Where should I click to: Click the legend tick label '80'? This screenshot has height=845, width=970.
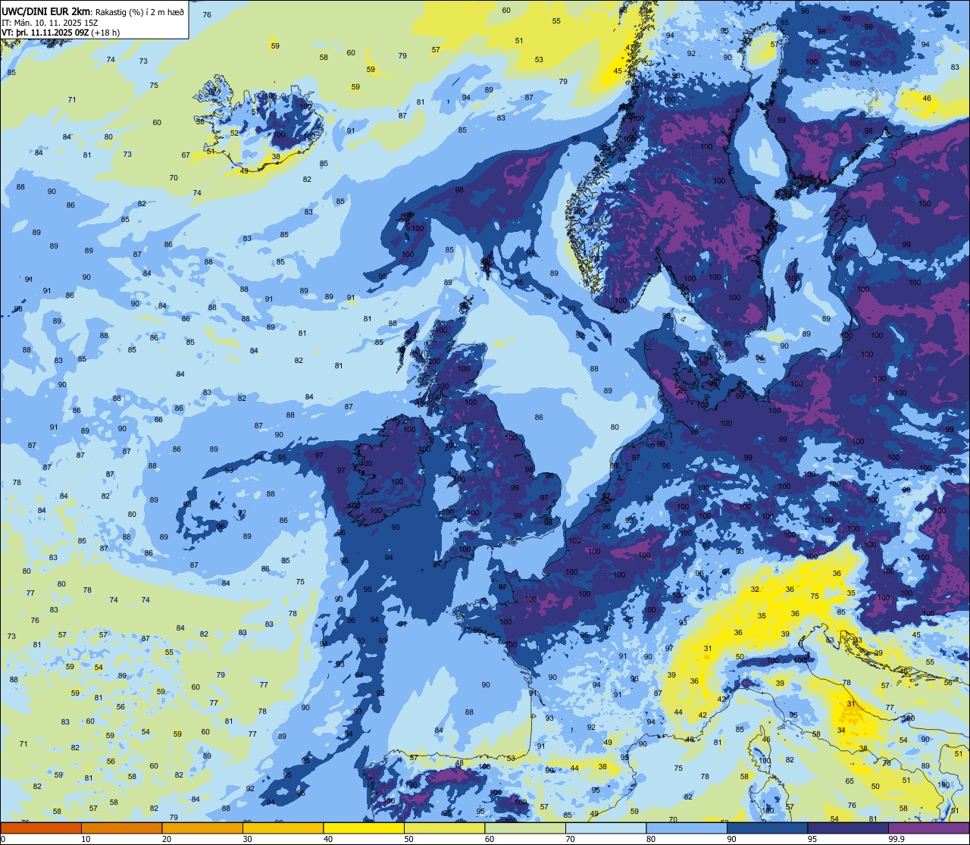pyautogui.click(x=651, y=839)
